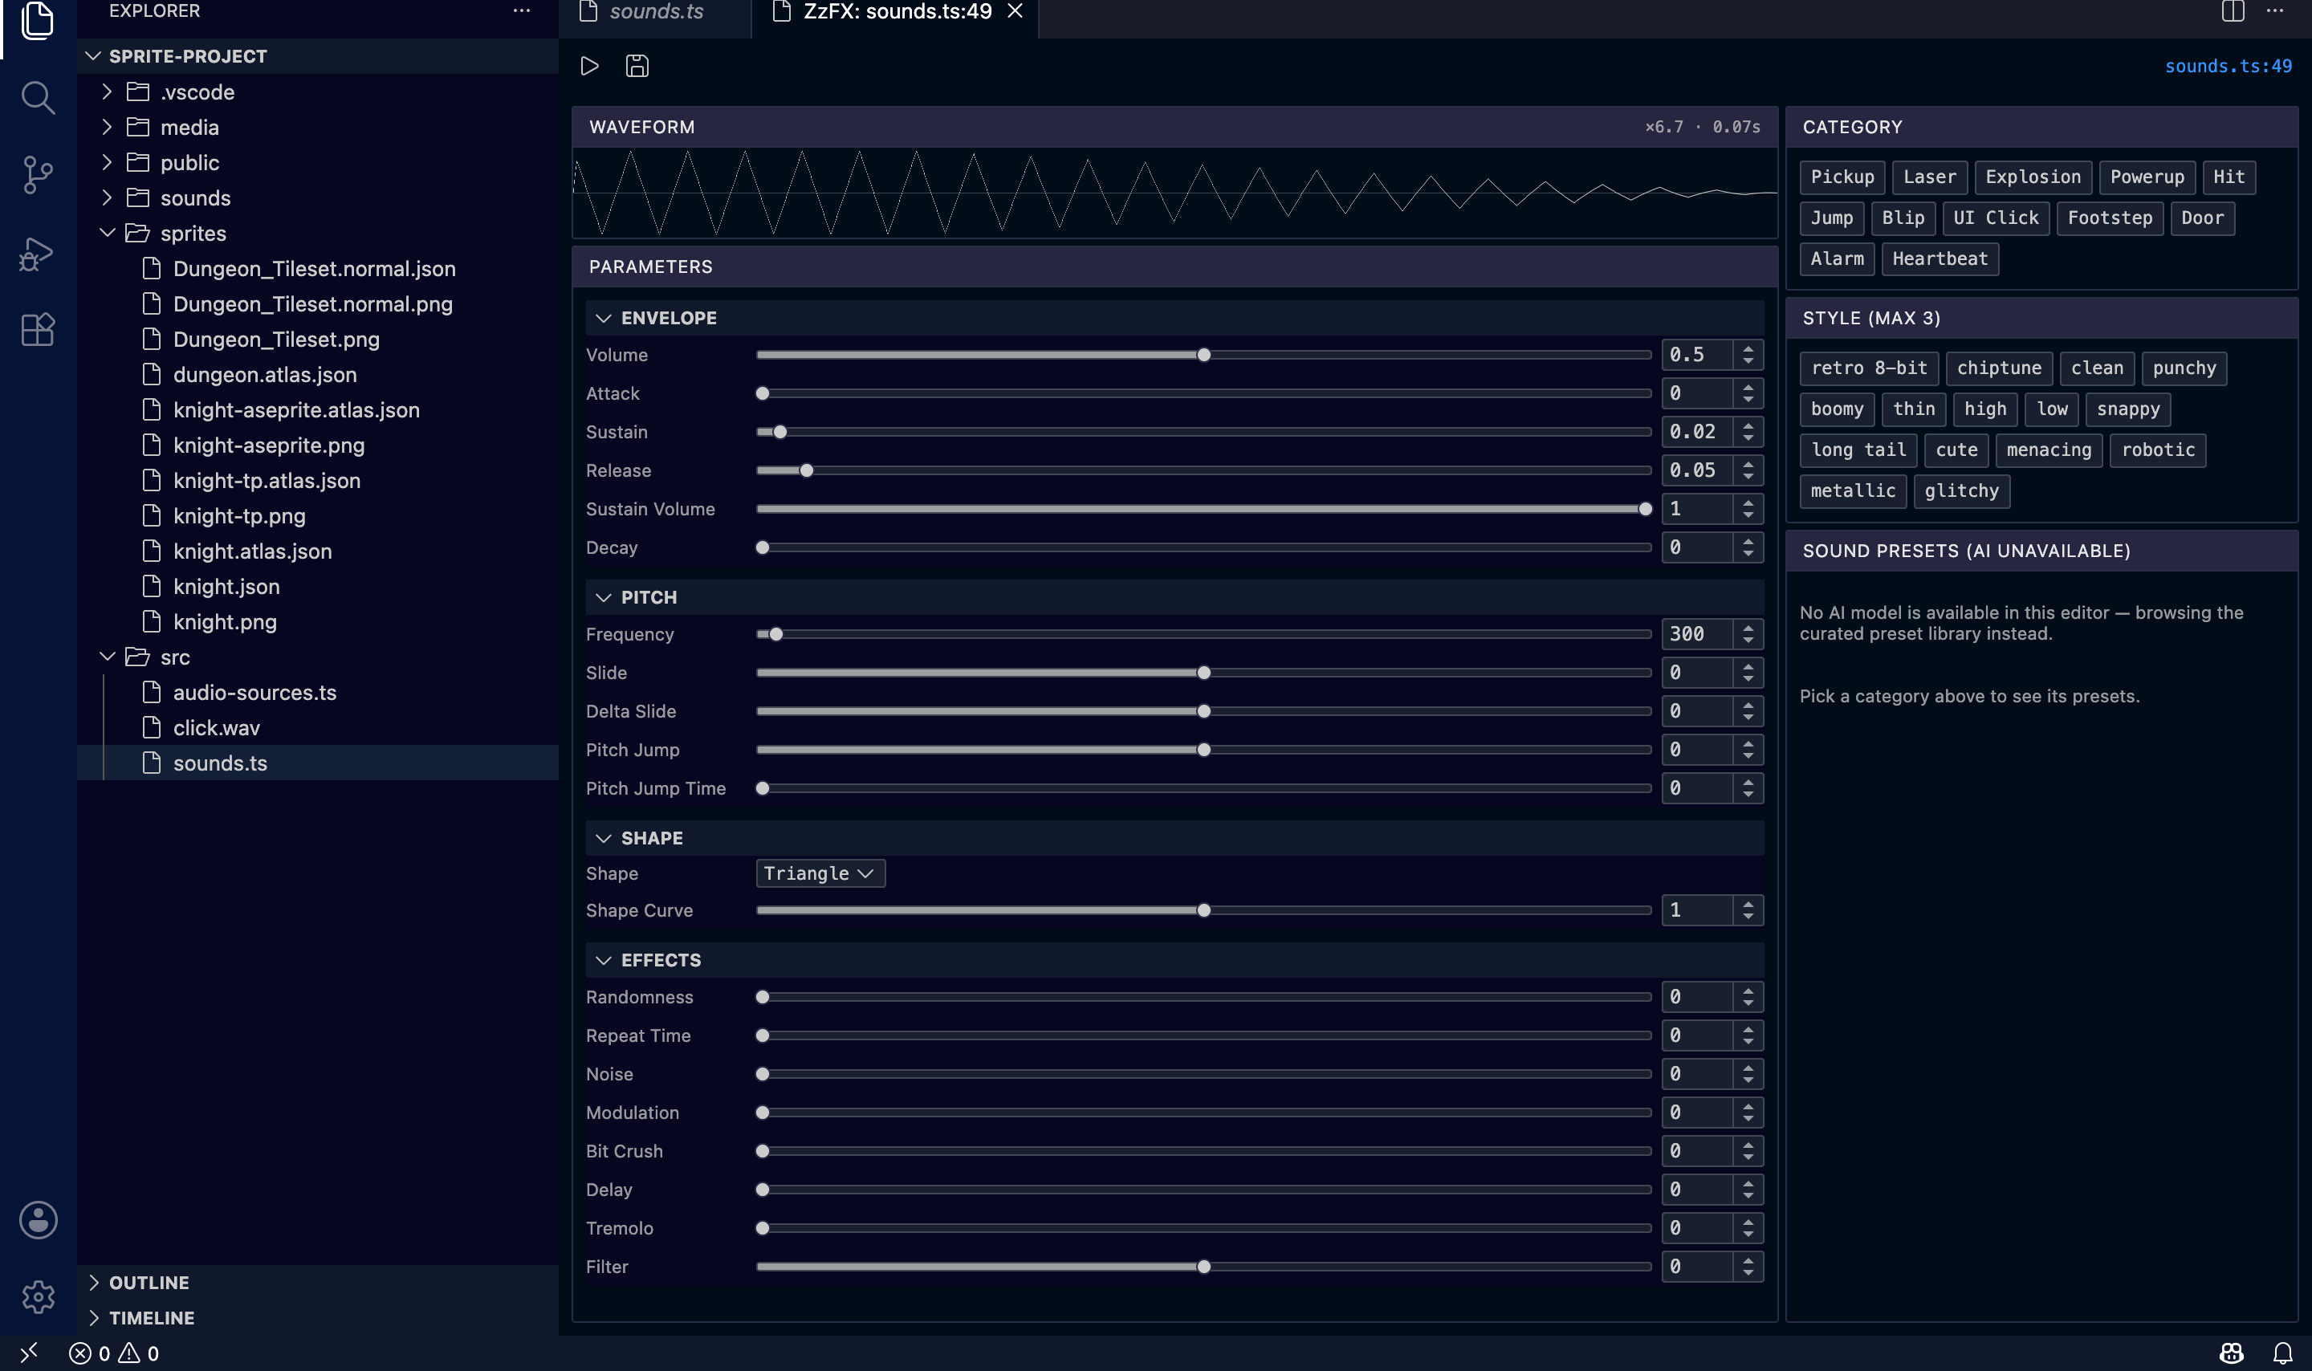Show errors and warnings in status bar
Viewport: 2312px width, 1371px height.
click(x=115, y=1353)
